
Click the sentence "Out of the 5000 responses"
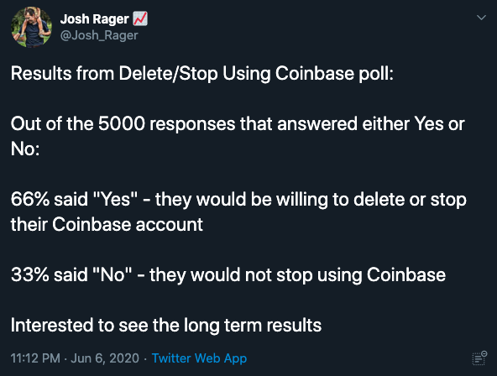238,136
